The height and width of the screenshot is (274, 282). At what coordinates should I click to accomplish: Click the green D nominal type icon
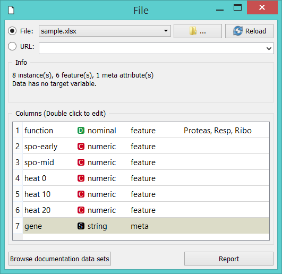(x=81, y=131)
